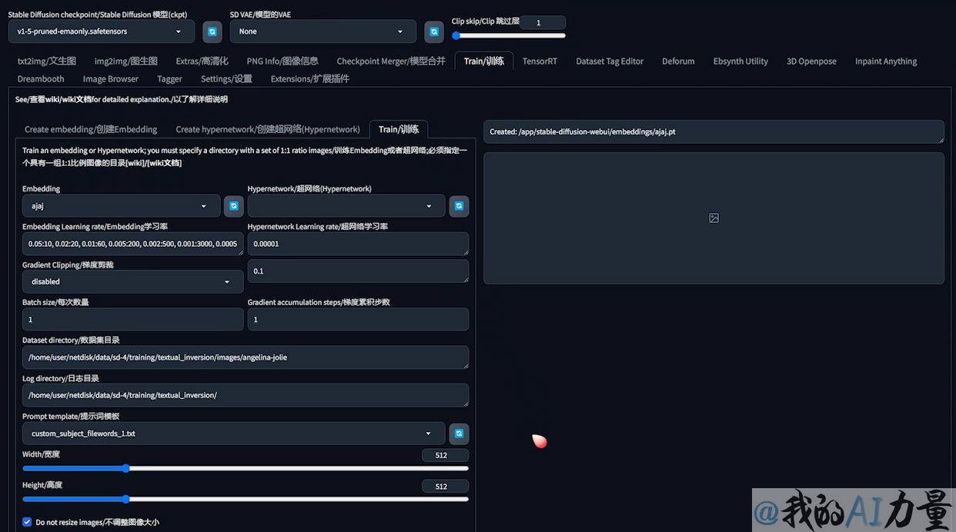Click the Embedding Learning rate field

coord(132,244)
